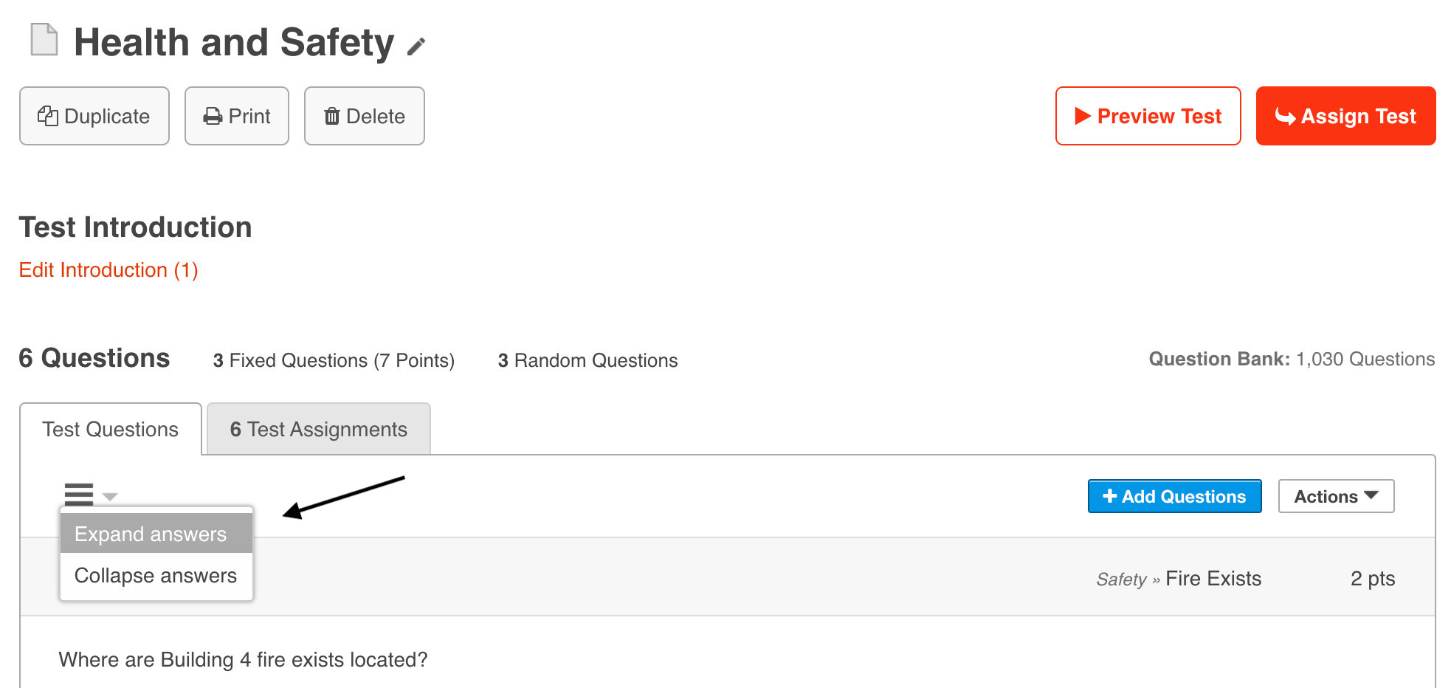Click the document icon left of the title
1451x688 pixels.
click(x=44, y=40)
